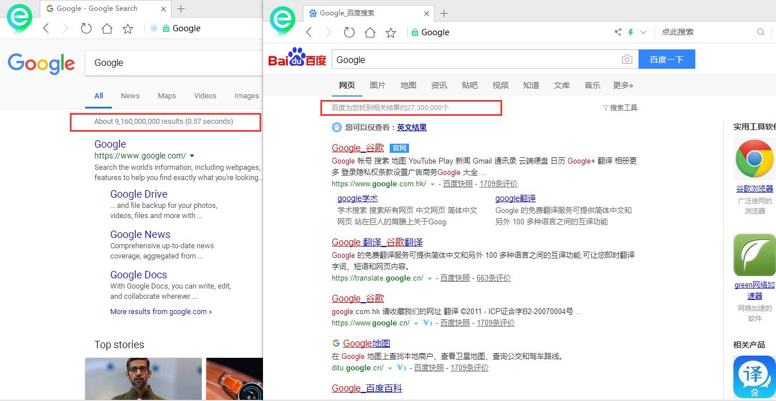Switch to the 地图 tab
This screenshot has height=401, width=776.
408,85
